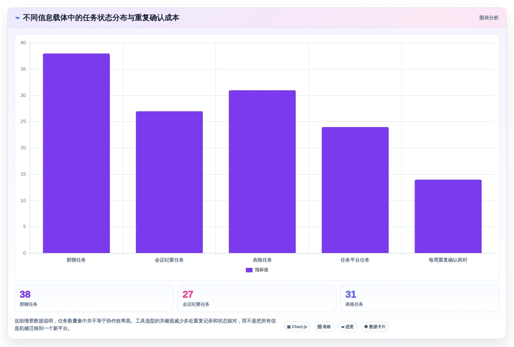Viewport: 514px width, 347px height.
Task: Open the stat card showing 27
Action: pyautogui.click(x=257, y=298)
